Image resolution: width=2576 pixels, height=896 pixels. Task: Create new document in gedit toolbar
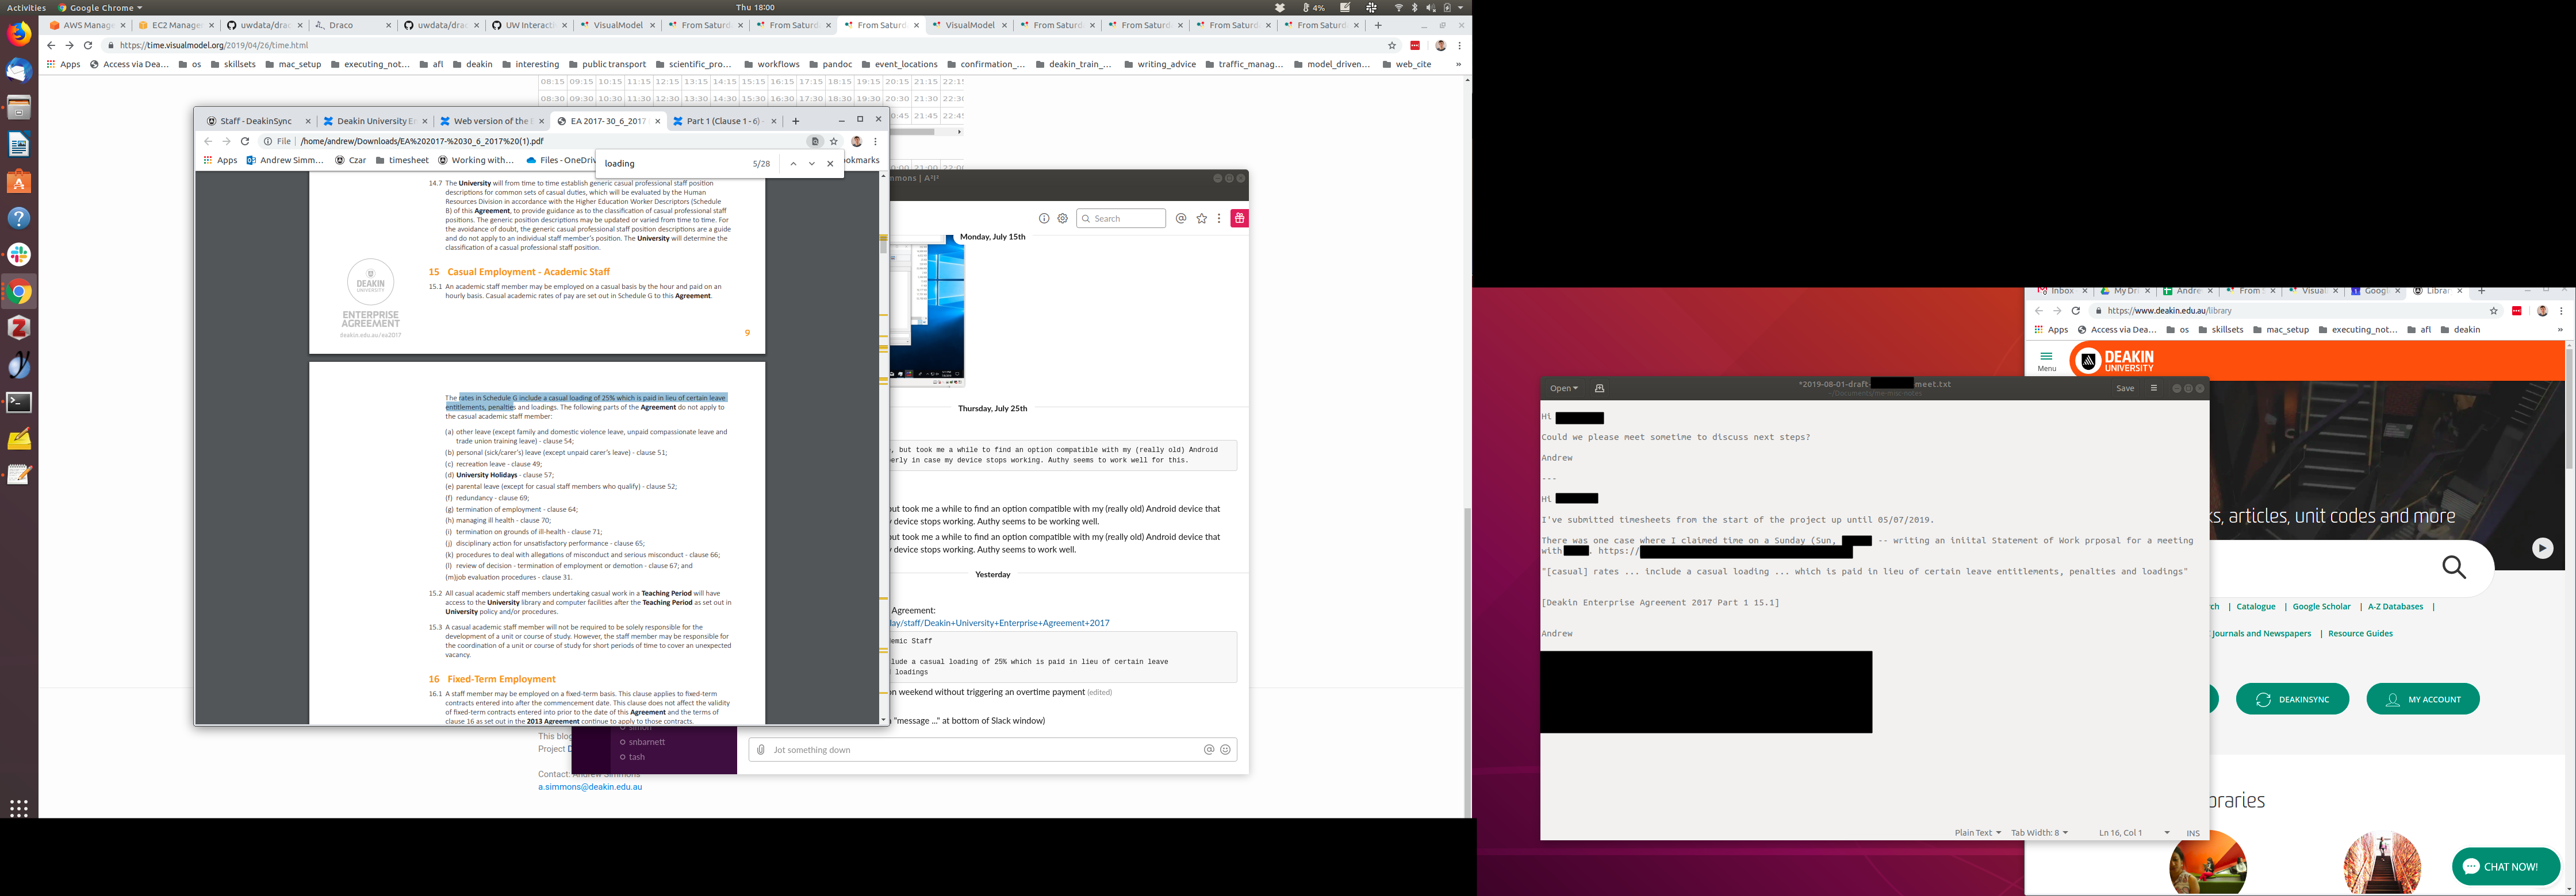[x=1599, y=389]
